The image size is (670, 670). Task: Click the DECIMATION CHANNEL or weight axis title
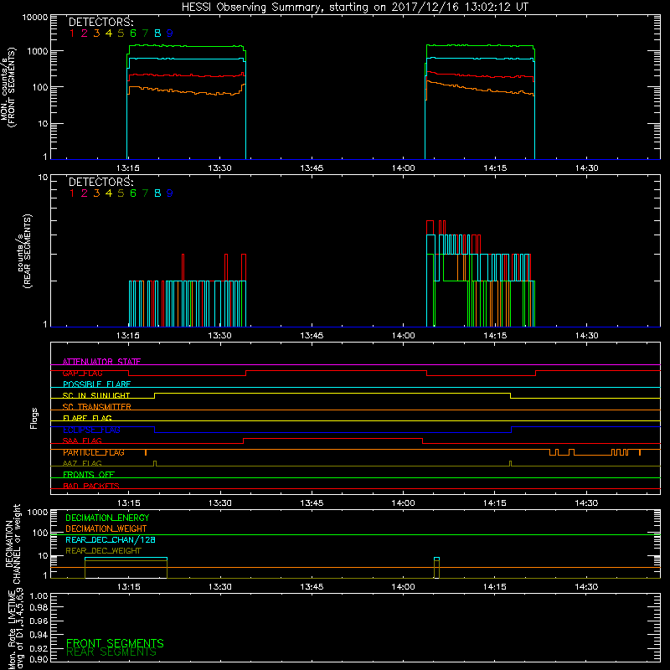(13, 544)
